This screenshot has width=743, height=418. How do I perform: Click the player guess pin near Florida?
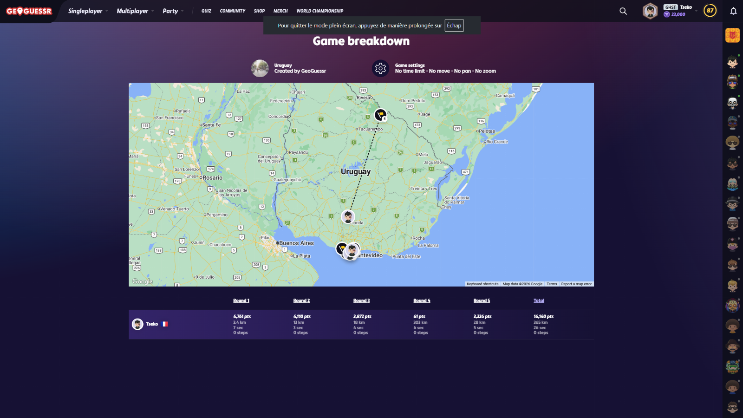pyautogui.click(x=348, y=216)
